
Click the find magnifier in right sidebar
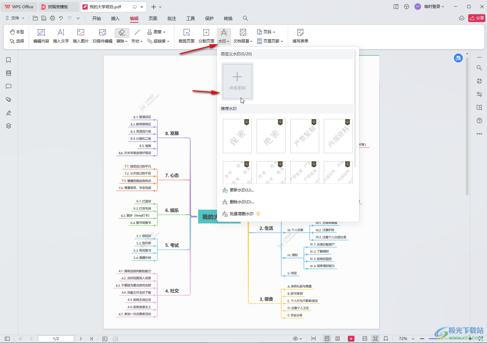(479, 68)
